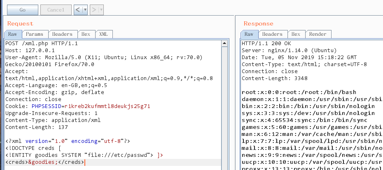Click the response Content-Length: 3348 line
Image resolution: width=383 pixels, height=170 pixels.
click(x=275, y=78)
